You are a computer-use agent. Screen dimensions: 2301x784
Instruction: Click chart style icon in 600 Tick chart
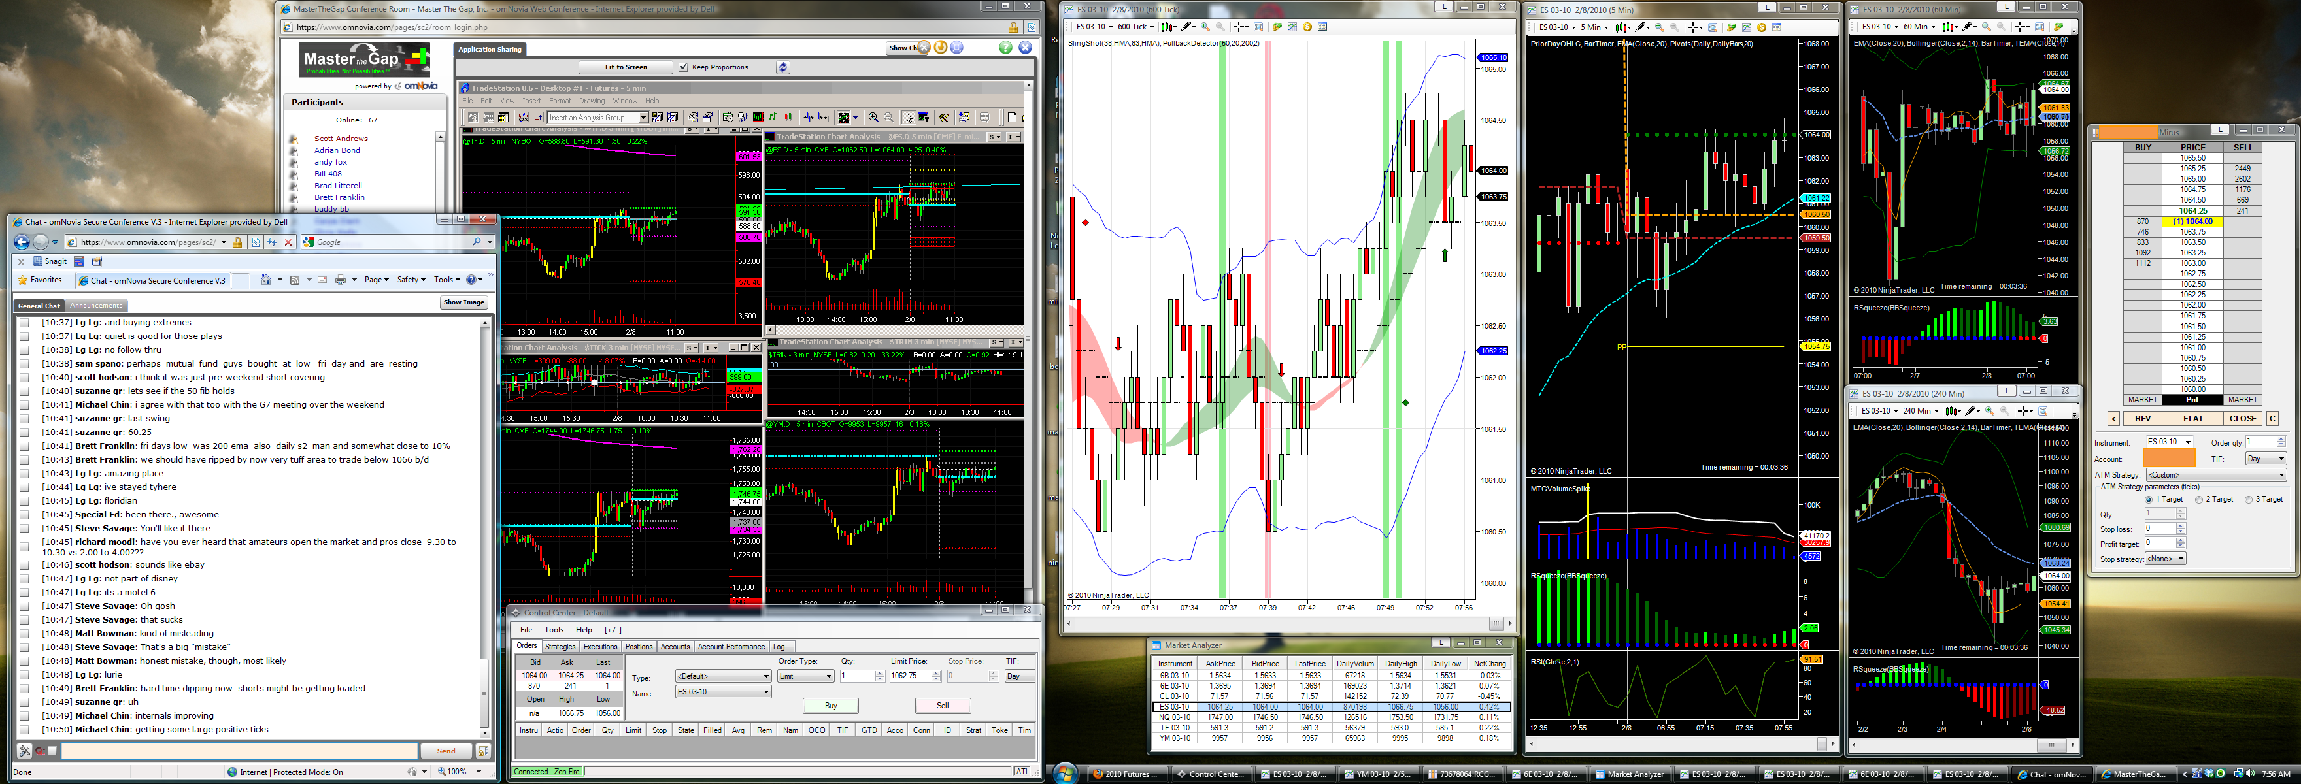click(x=1167, y=27)
